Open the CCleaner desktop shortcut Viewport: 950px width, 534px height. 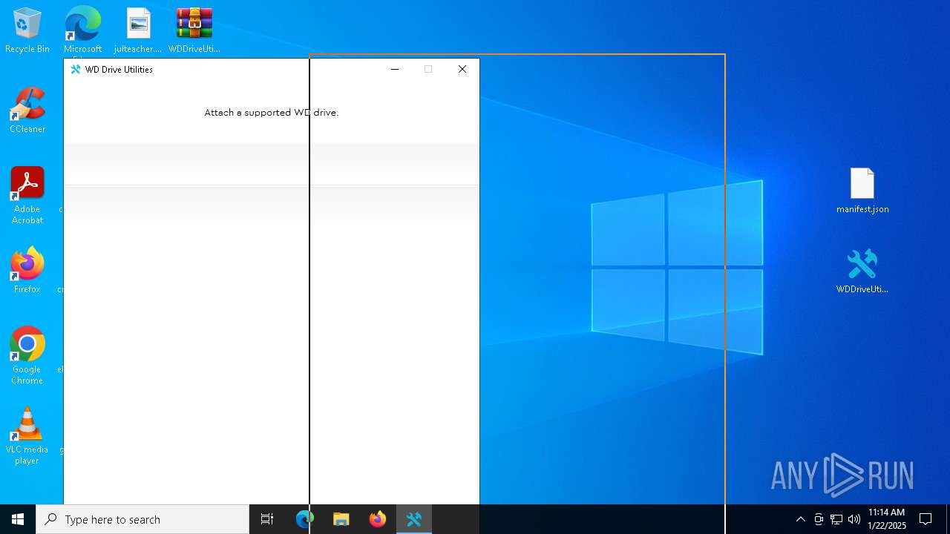[27, 111]
